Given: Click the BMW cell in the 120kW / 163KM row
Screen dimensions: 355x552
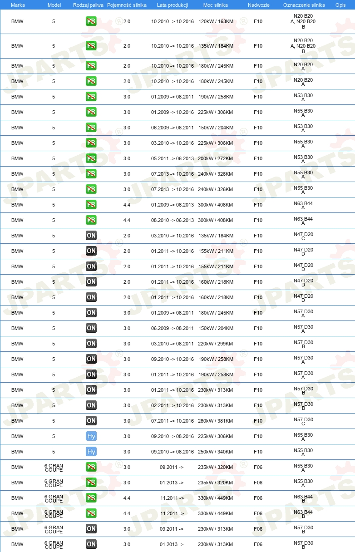Looking at the screenshot, I should (17, 21).
